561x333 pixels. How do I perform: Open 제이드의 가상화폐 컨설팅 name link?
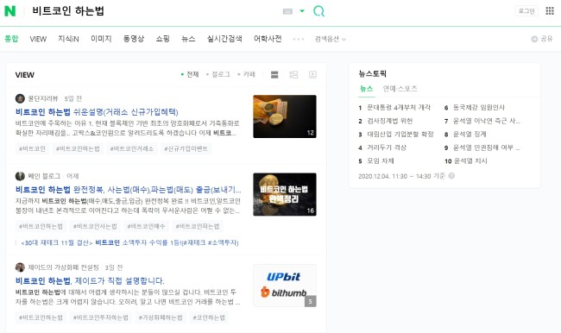click(x=63, y=267)
